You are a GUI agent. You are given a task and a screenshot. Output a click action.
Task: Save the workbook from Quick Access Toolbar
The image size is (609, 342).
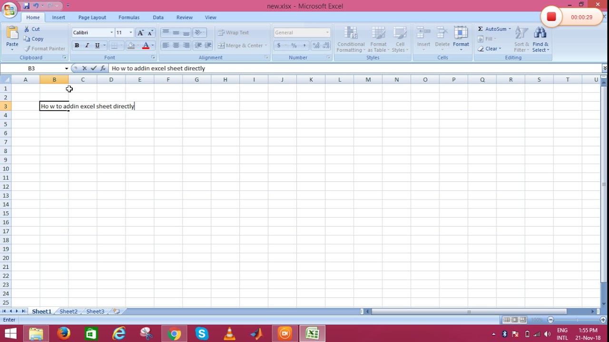[x=27, y=6]
